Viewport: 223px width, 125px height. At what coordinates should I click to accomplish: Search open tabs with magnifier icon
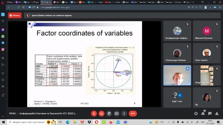(202, 2)
